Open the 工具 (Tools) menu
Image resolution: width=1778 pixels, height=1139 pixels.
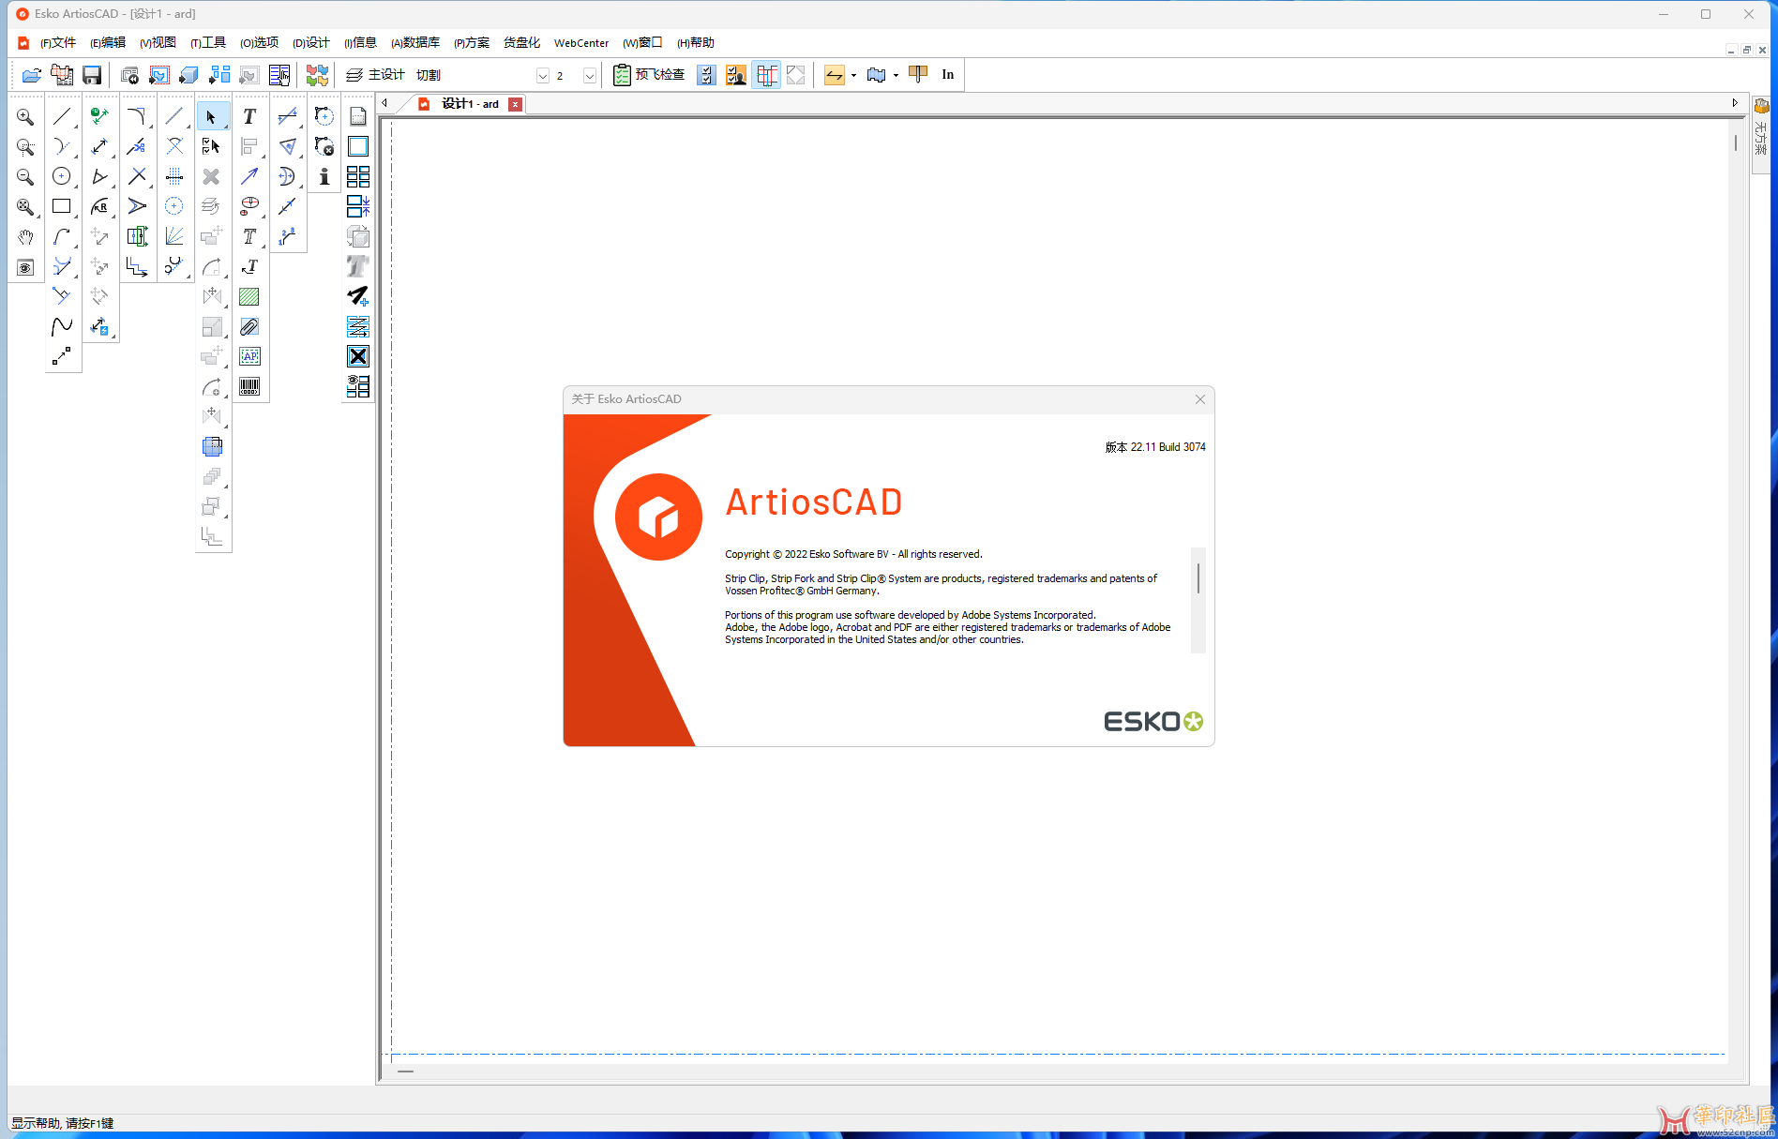coord(208,43)
